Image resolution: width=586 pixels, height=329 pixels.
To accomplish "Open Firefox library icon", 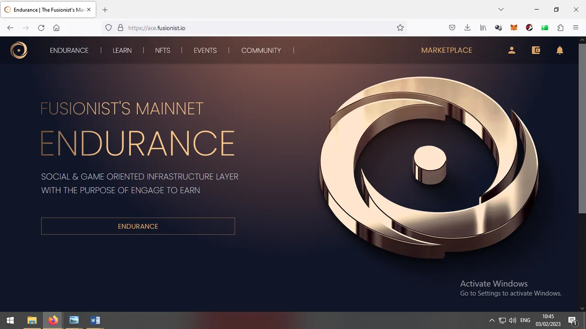I will 483,28.
